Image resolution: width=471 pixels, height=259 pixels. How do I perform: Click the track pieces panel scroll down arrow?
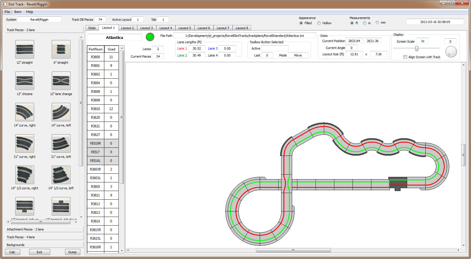[x=81, y=217]
